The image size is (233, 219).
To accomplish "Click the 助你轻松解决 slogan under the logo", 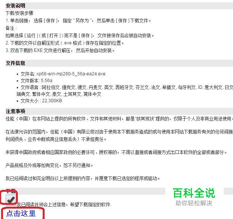I will tap(194, 203).
